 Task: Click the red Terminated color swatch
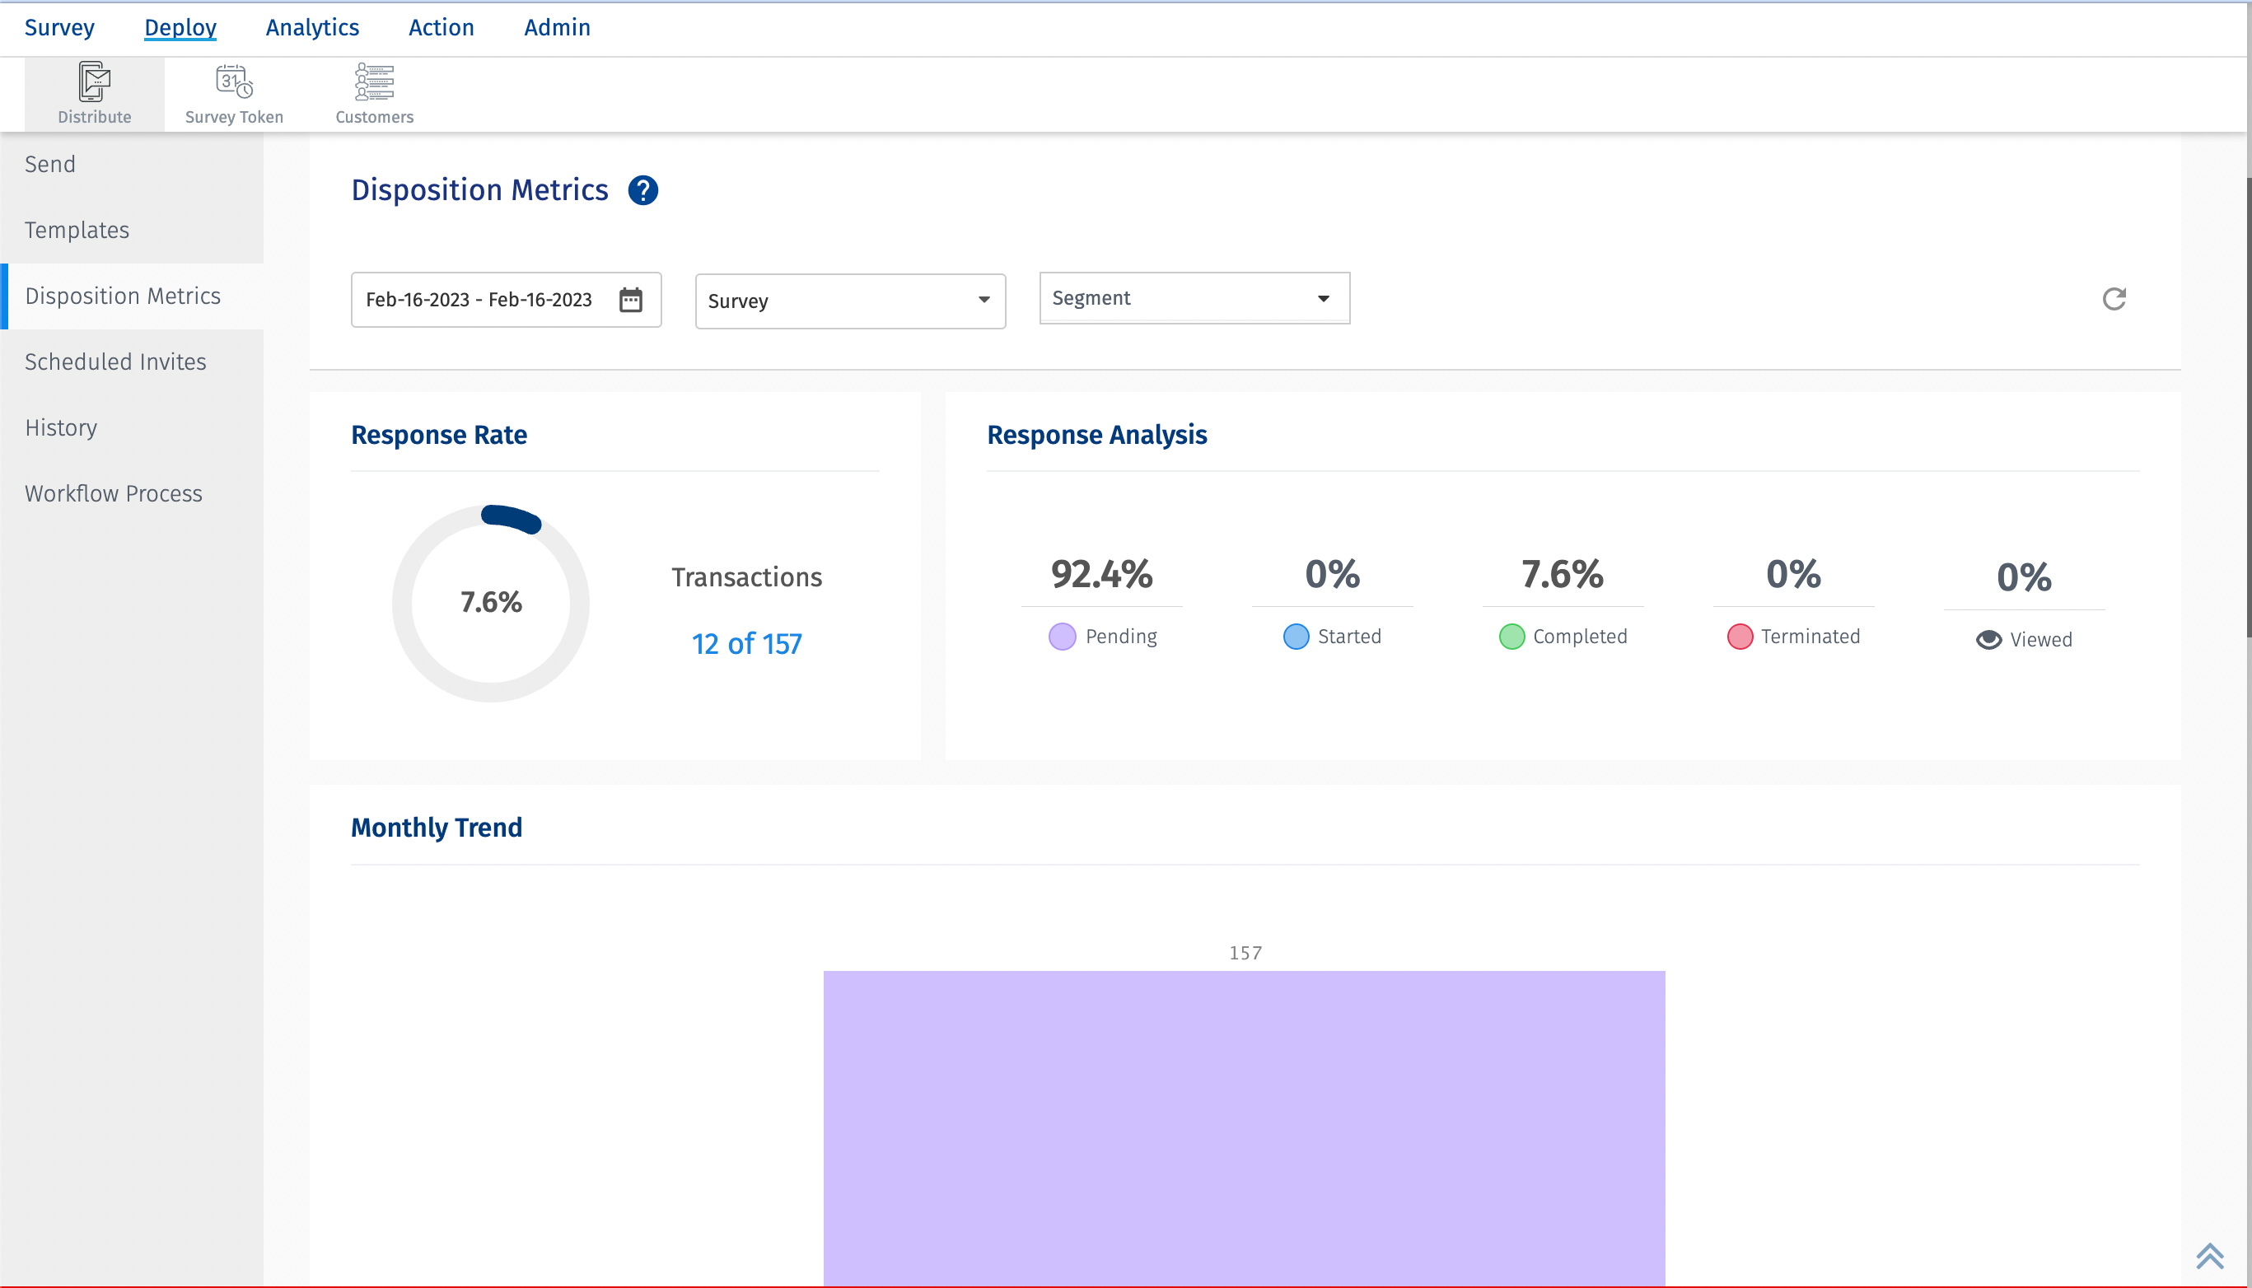tap(1740, 636)
